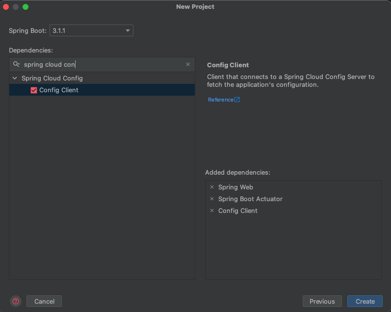The height and width of the screenshot is (312, 391).
Task: Select the Config Client tree row
Action: tap(102, 90)
